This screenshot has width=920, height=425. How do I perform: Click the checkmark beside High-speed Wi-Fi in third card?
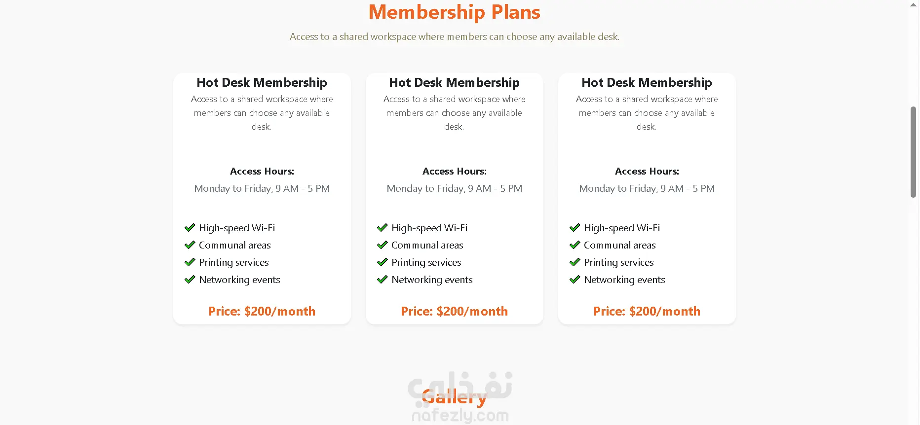tap(575, 228)
